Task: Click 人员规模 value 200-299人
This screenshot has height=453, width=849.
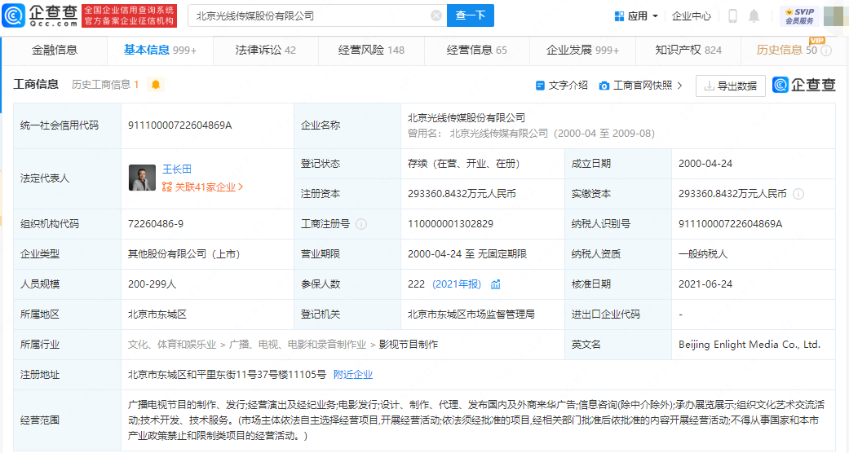Action: pyautogui.click(x=153, y=284)
